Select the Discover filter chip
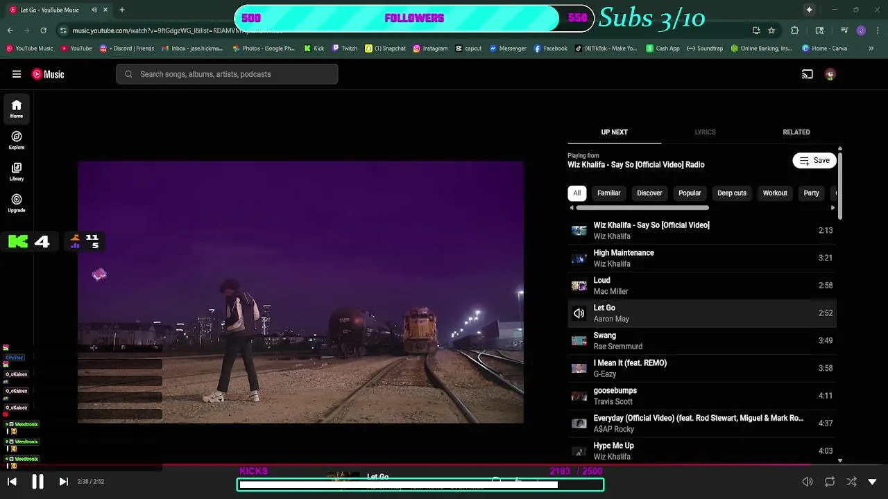 (649, 193)
